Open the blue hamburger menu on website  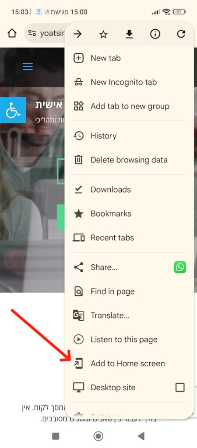(28, 66)
